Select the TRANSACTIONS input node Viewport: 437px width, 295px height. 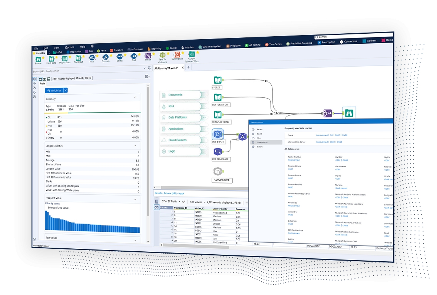[218, 115]
